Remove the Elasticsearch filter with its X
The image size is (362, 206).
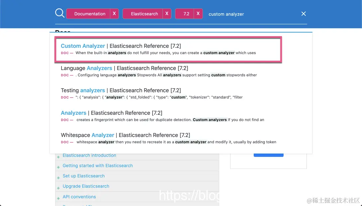167,14
